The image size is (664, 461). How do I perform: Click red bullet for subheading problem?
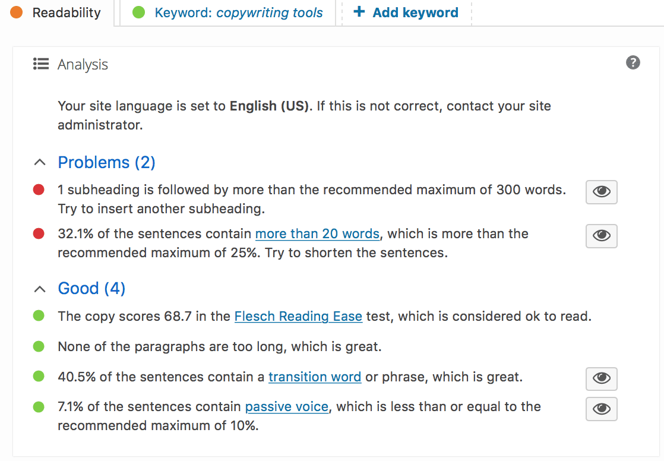pyautogui.click(x=39, y=190)
